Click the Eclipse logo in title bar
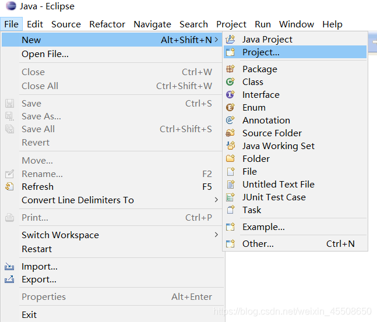 point(11,6)
